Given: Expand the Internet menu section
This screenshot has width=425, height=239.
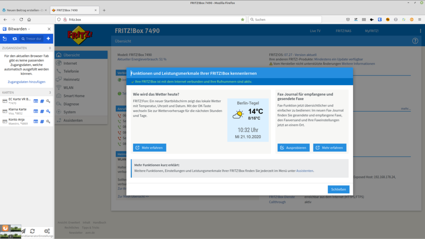Looking at the screenshot, I should (81, 63).
